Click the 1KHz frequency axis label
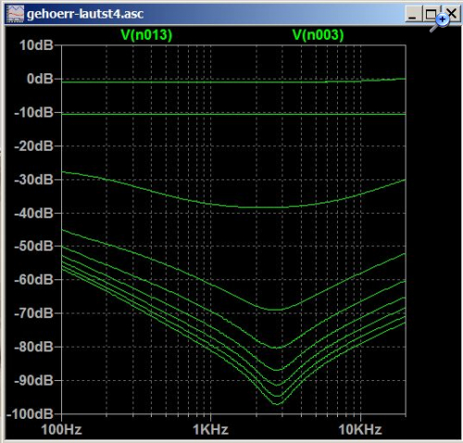This screenshot has width=463, height=443. [210, 429]
